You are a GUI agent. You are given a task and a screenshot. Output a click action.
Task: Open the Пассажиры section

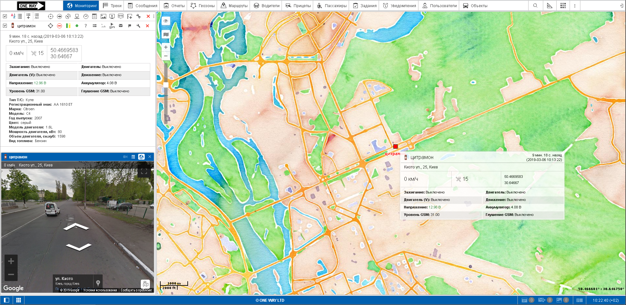point(332,6)
